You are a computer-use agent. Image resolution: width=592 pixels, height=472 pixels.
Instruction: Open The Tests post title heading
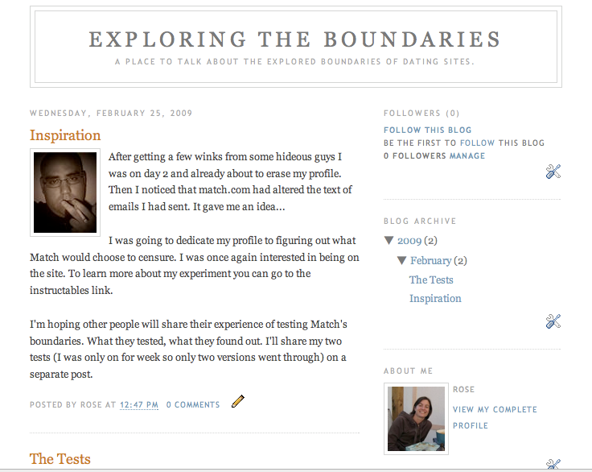[x=60, y=459]
